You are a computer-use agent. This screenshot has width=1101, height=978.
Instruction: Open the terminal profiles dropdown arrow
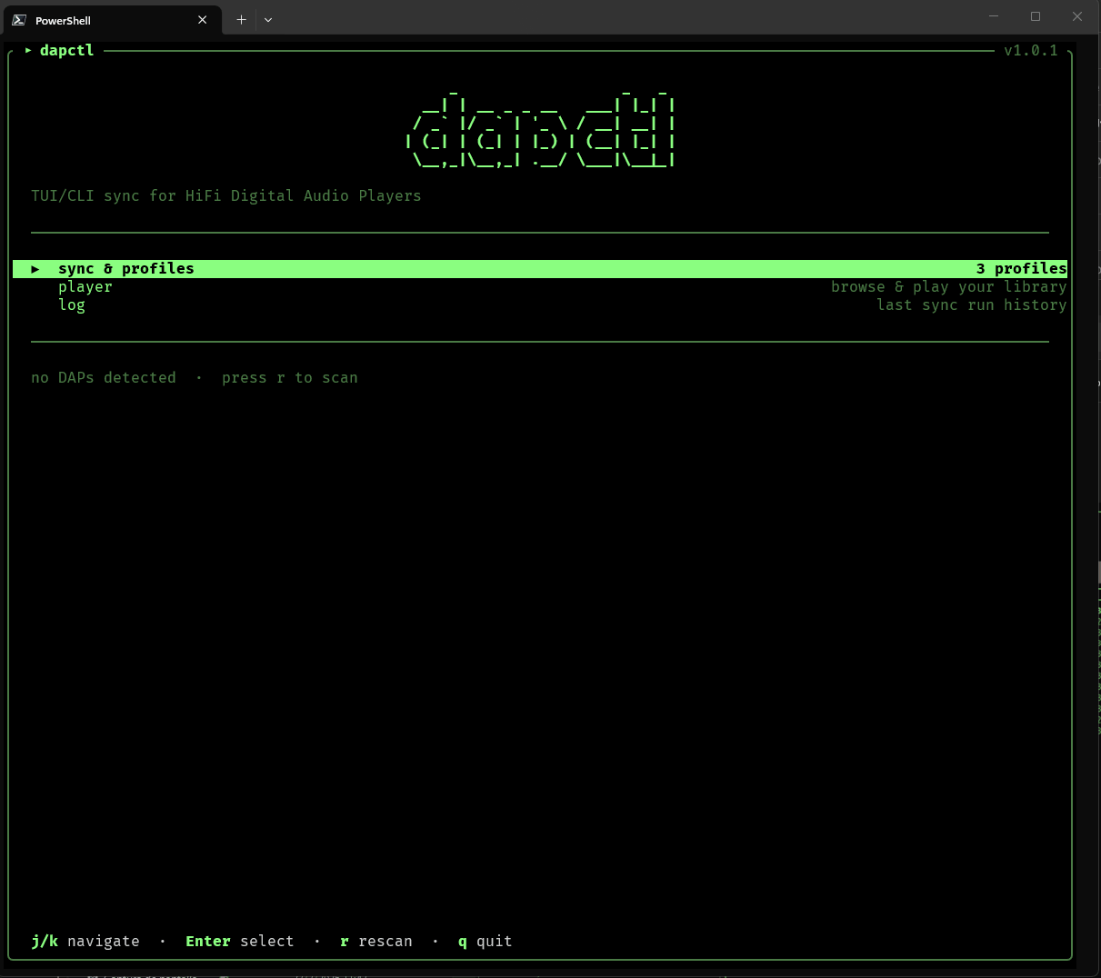coord(268,19)
